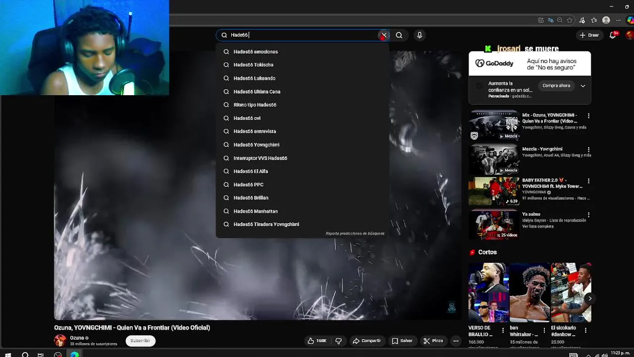This screenshot has height=357, width=634.
Task: Open Mix Ozuna YOVNGCHIMI thumbnail
Action: [x=494, y=126]
